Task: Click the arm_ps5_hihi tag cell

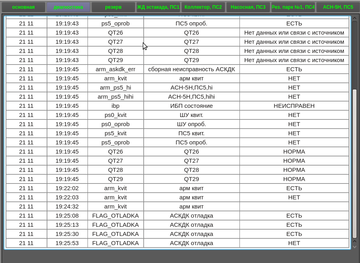Action: click(x=115, y=97)
